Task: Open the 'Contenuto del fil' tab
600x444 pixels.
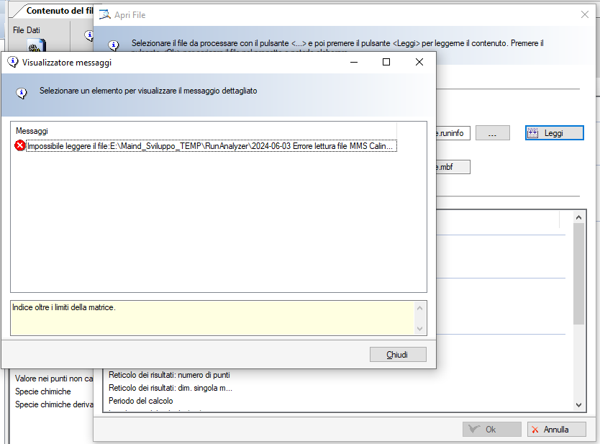Action: (x=59, y=11)
